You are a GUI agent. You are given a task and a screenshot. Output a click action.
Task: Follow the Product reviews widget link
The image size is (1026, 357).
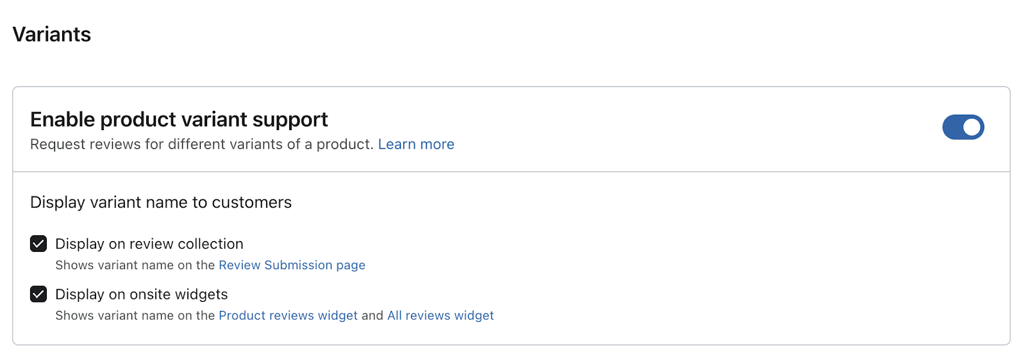pos(288,315)
